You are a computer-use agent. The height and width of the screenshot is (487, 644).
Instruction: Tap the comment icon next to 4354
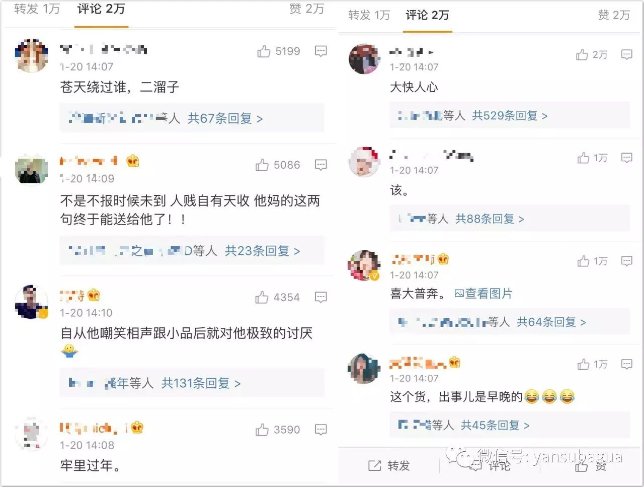[x=320, y=297]
